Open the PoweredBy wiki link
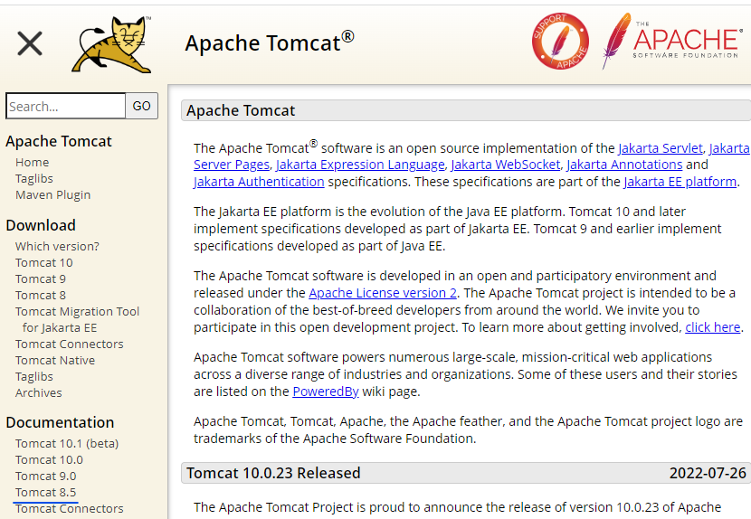 pyautogui.click(x=326, y=392)
